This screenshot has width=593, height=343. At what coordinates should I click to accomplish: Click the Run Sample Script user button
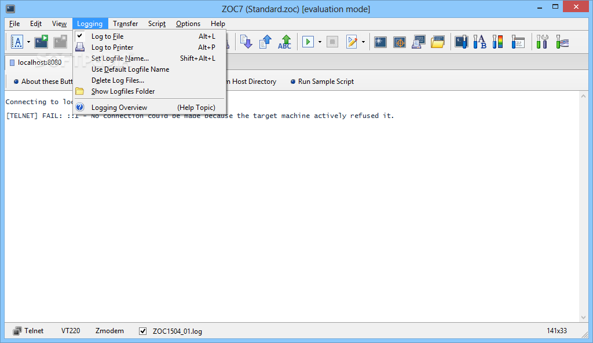[x=322, y=81]
